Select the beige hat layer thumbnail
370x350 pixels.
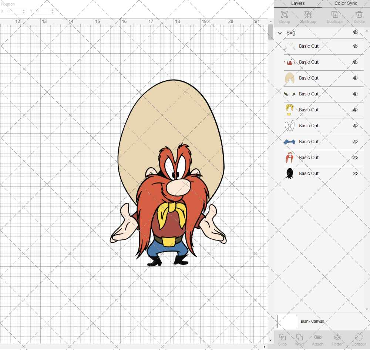coord(290,78)
